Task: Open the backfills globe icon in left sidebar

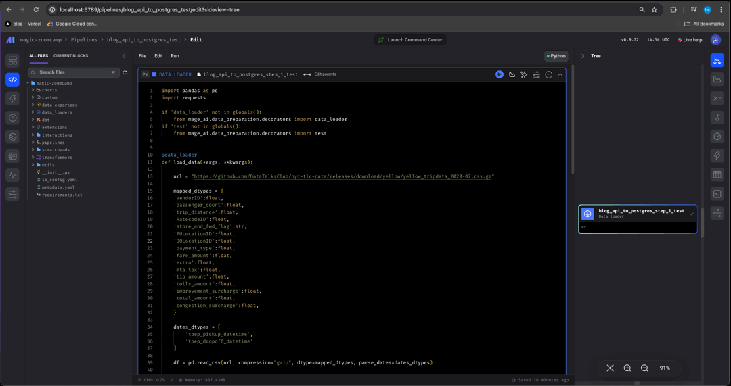Action: [x=13, y=137]
